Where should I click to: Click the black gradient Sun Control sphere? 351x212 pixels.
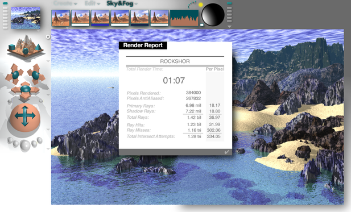point(213,15)
